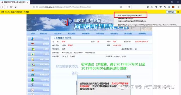
Task: Click the site information icon in address bar
Action: 34,7
